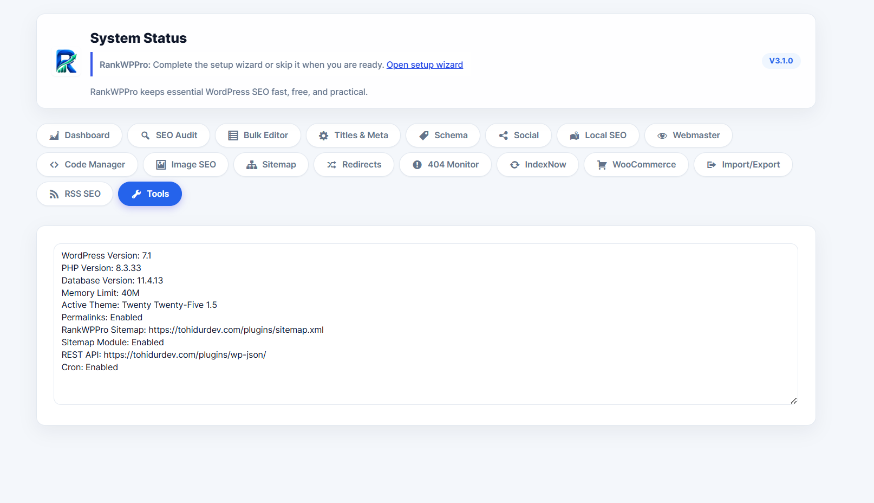This screenshot has height=503, width=874.
Task: Click the shuffle icon on Redirects tab
Action: (331, 165)
